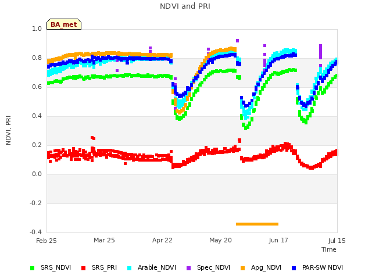Click the cyan Arable_NDVI legend swatch

pyautogui.click(x=129, y=268)
